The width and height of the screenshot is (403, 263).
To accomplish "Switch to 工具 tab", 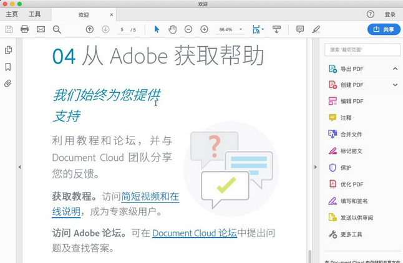I will pos(34,14).
